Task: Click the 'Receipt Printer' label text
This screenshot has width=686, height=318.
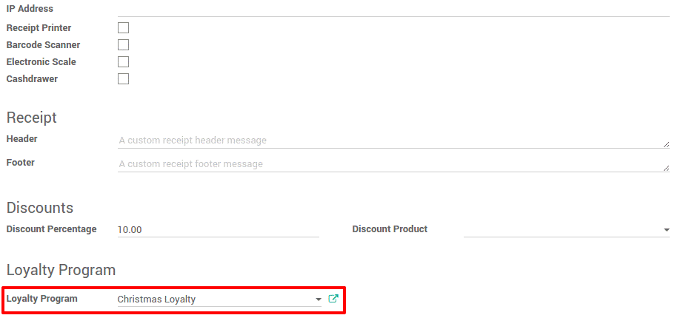Action: pyautogui.click(x=39, y=28)
